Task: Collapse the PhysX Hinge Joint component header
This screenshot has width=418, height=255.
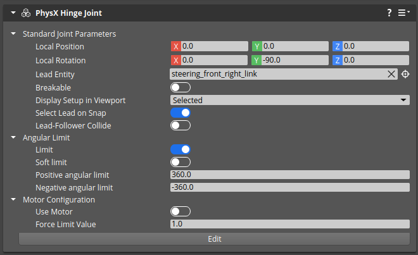Action: 13,13
